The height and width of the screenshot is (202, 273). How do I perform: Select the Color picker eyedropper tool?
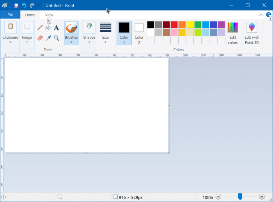coord(48,38)
